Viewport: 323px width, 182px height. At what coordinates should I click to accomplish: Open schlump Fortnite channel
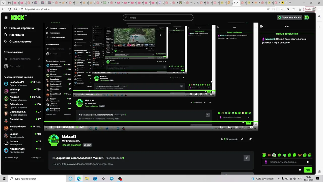[22, 91]
